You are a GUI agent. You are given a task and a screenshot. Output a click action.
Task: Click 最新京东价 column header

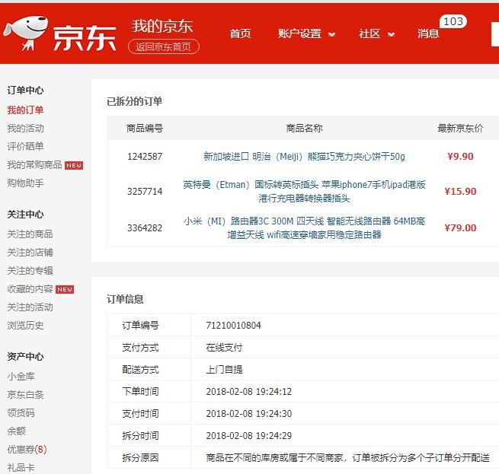tap(460, 129)
